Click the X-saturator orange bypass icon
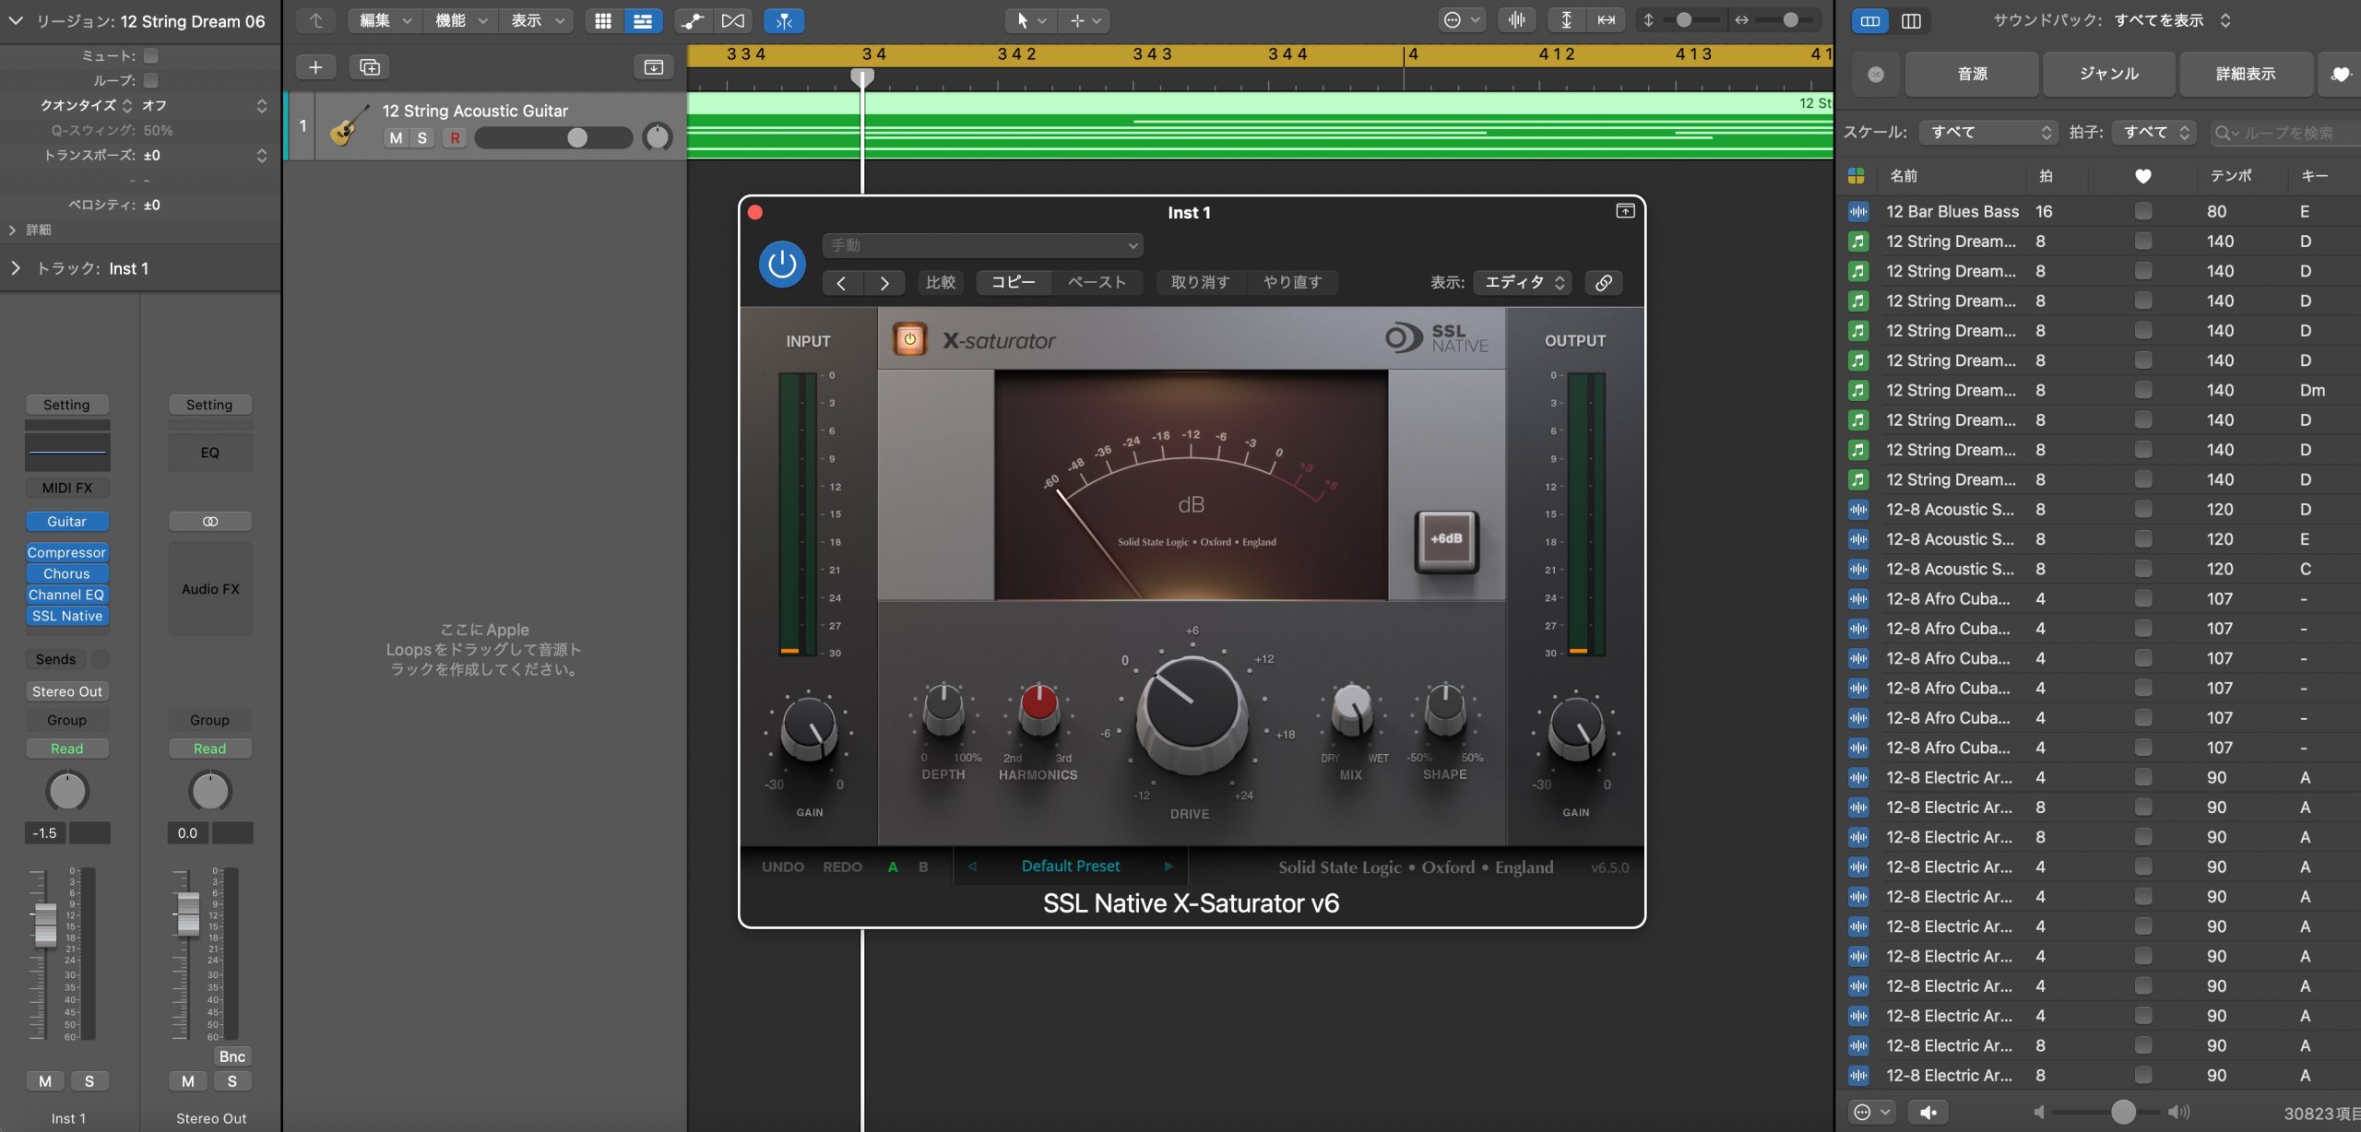This screenshot has width=2361, height=1132. [909, 339]
